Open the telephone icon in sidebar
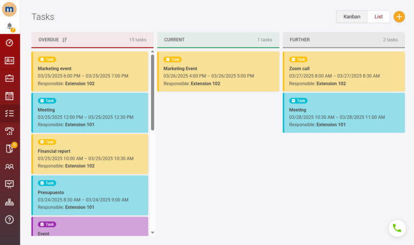The height and width of the screenshot is (245, 414). 10,131
